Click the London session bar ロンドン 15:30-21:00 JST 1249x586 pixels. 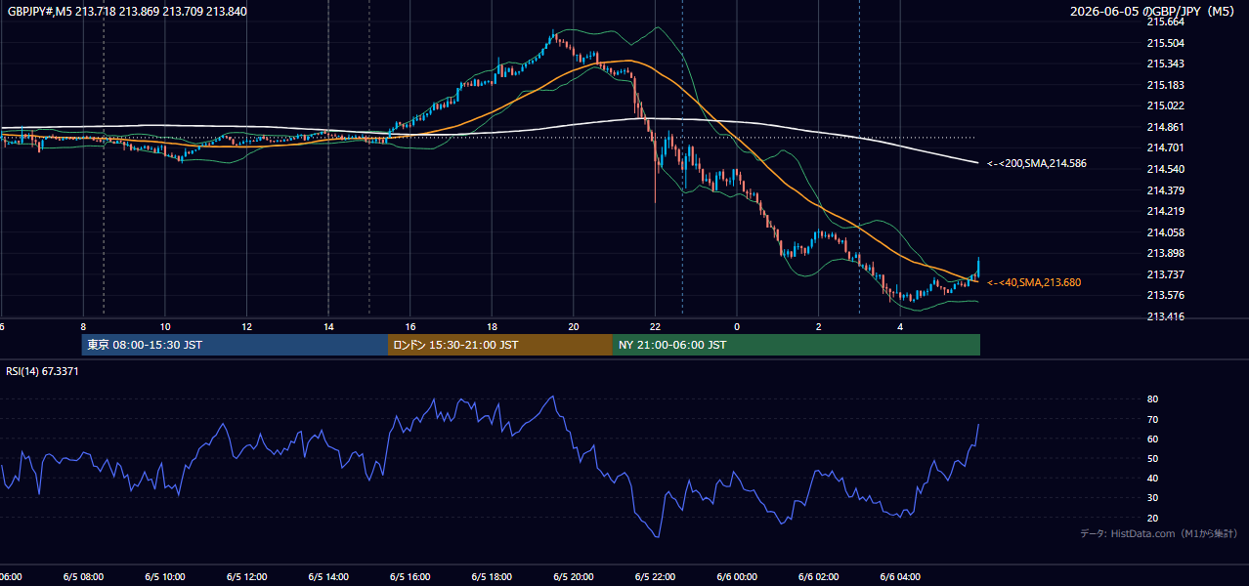point(500,345)
